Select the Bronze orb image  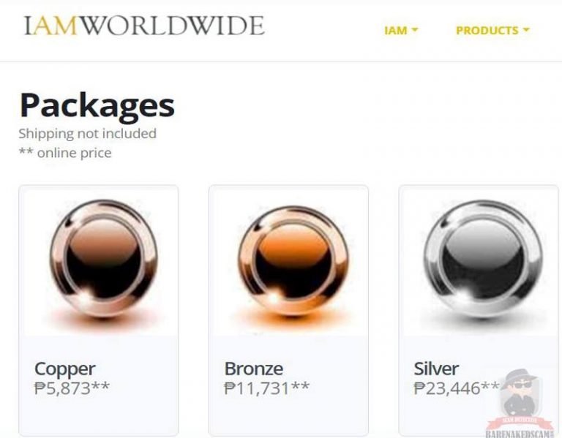[x=293, y=263]
